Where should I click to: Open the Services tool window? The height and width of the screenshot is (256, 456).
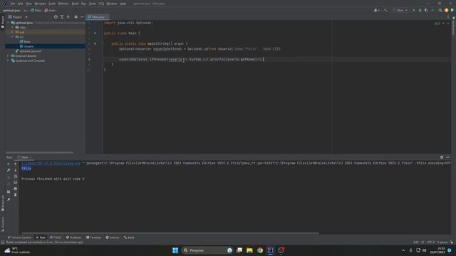[x=113, y=238]
